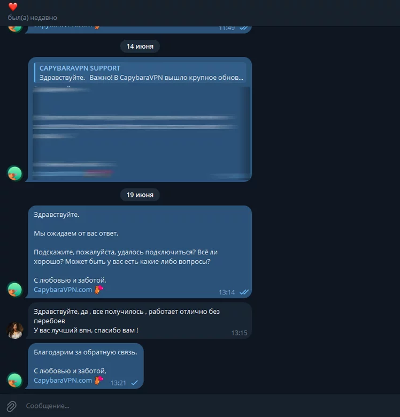Click the support avatar beside the 13:14 message
Screen dimensions: 400x417
click(x=15, y=290)
